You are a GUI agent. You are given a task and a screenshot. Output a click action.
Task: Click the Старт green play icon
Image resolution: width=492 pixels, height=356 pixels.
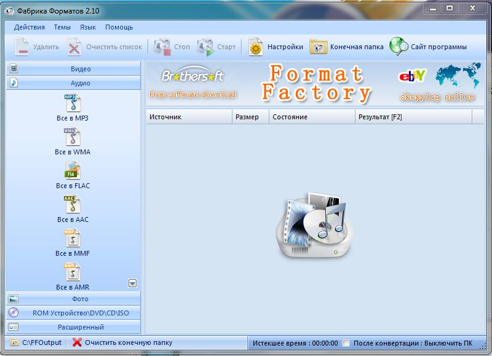coord(206,47)
